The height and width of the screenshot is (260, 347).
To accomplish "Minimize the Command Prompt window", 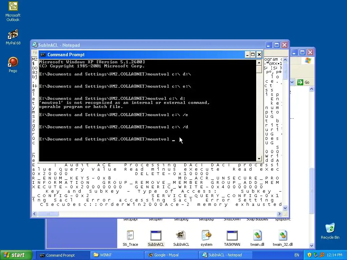I will pyautogui.click(x=247, y=55).
